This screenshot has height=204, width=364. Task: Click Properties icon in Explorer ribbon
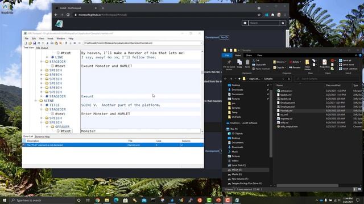coord(325,64)
